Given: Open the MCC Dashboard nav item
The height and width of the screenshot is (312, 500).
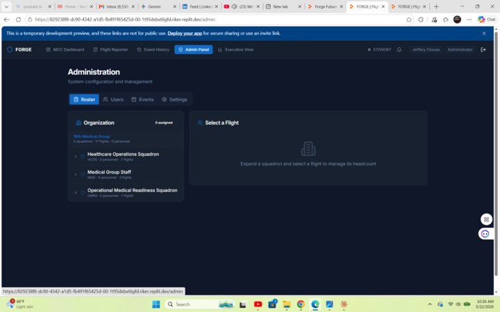Looking at the screenshot, I should (x=65, y=50).
